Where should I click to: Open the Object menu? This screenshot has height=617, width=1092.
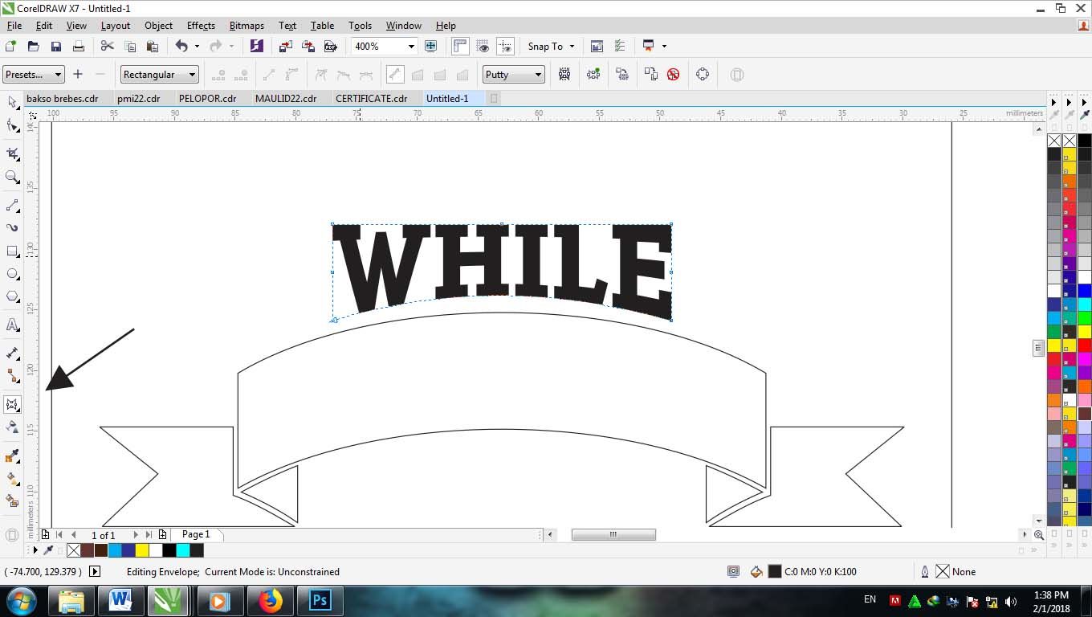[x=158, y=26]
